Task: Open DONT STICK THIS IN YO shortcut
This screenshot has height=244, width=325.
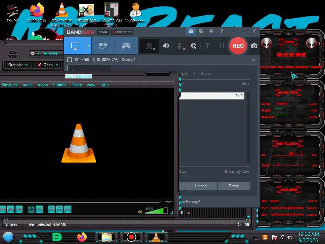Action: 62,15
